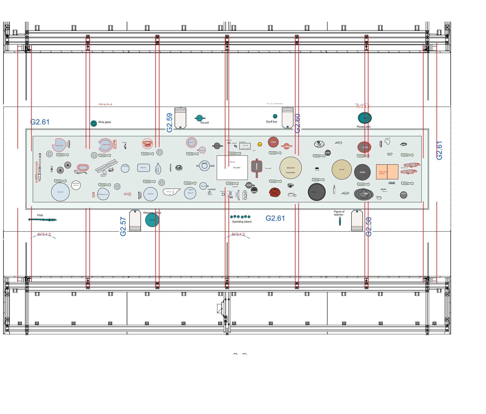Select the teal Wine glass circle
Viewport: 486px width, 414px height.
pyautogui.click(x=94, y=123)
